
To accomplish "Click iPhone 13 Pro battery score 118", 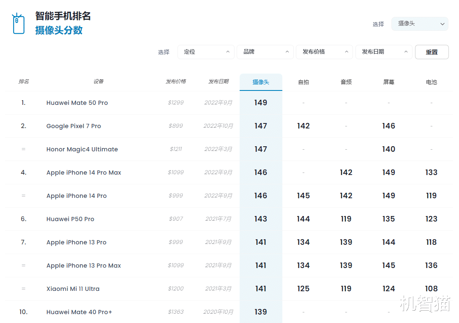I will [x=431, y=242].
